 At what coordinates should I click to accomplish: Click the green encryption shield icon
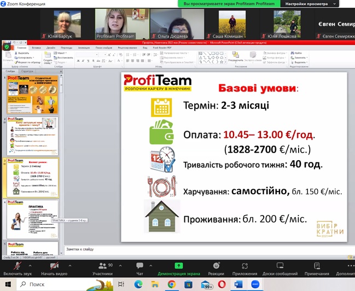(7, 47)
